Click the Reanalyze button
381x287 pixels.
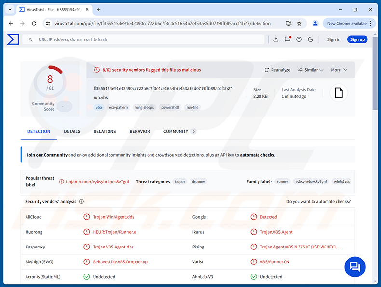coord(277,70)
